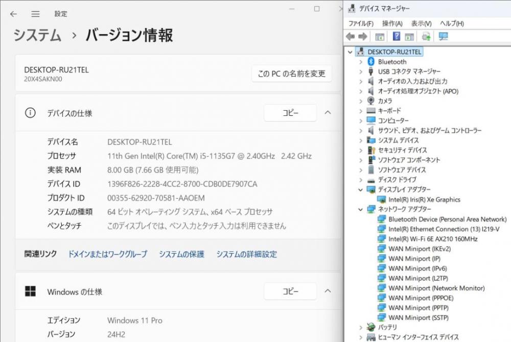Click the edition value Windows 11 Pro

pyautogui.click(x=135, y=320)
